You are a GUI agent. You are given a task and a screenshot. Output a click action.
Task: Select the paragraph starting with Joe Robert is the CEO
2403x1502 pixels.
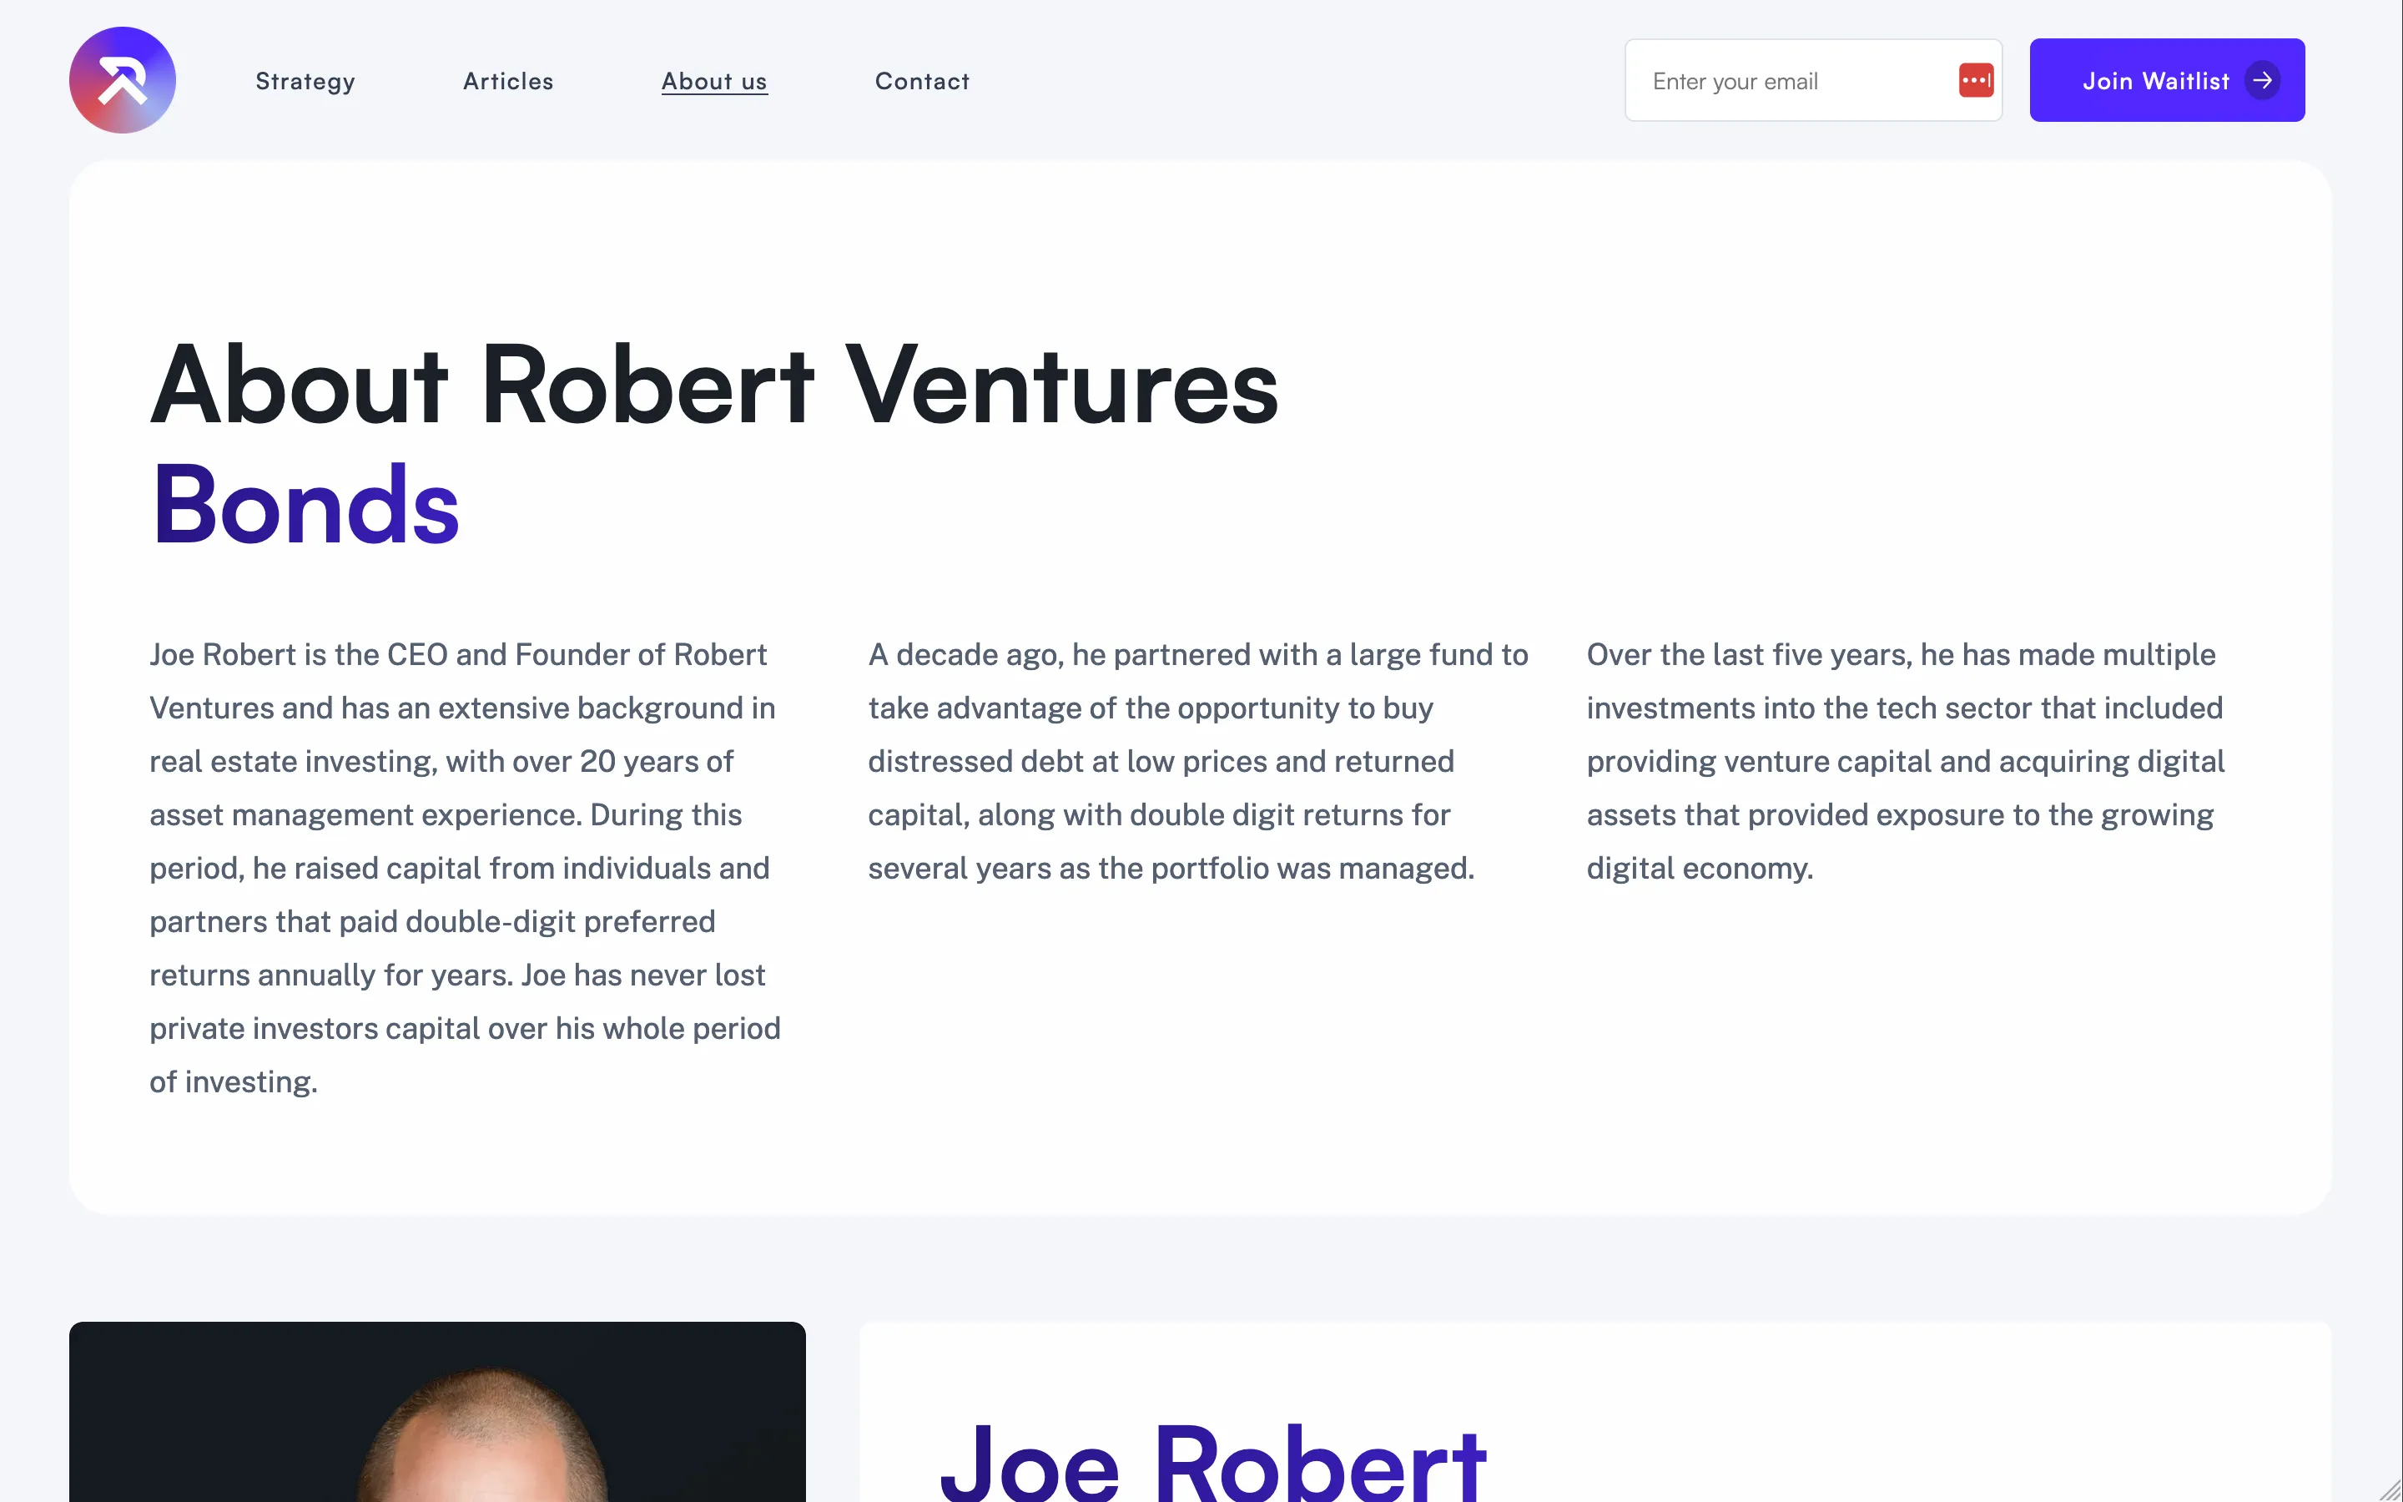coord(465,867)
